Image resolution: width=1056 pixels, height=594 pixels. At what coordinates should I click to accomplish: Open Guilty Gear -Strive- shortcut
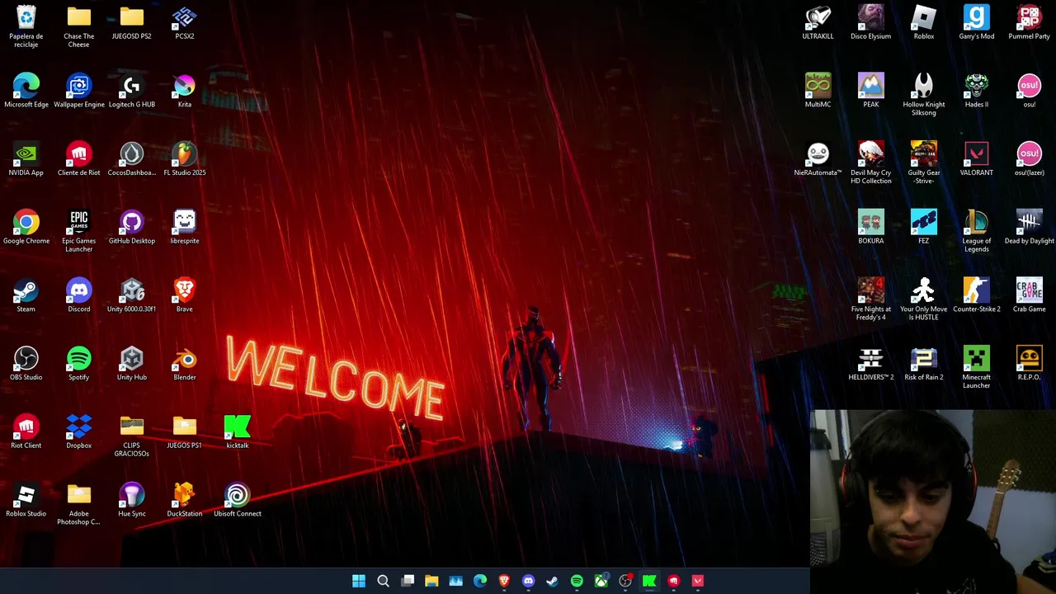coord(924,163)
